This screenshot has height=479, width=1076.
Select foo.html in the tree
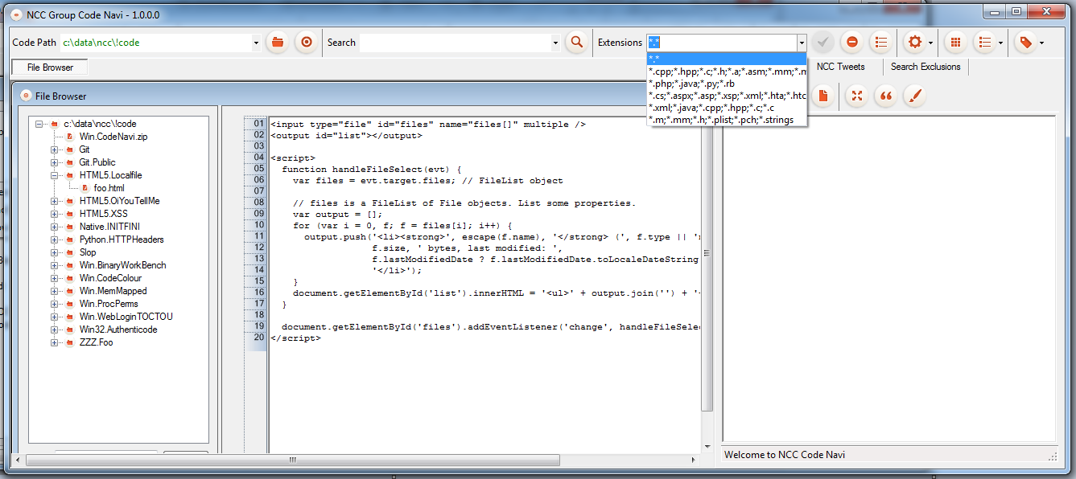coord(109,188)
